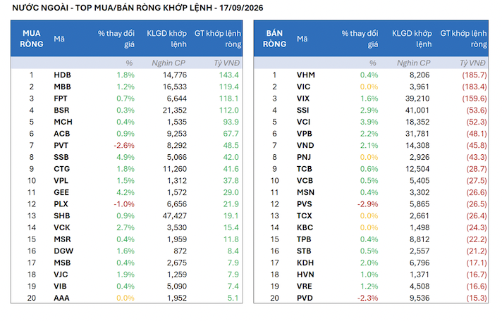Click the HDB stock code
Image resolution: width=502 pixels, height=321 pixels.
pyautogui.click(x=62, y=75)
